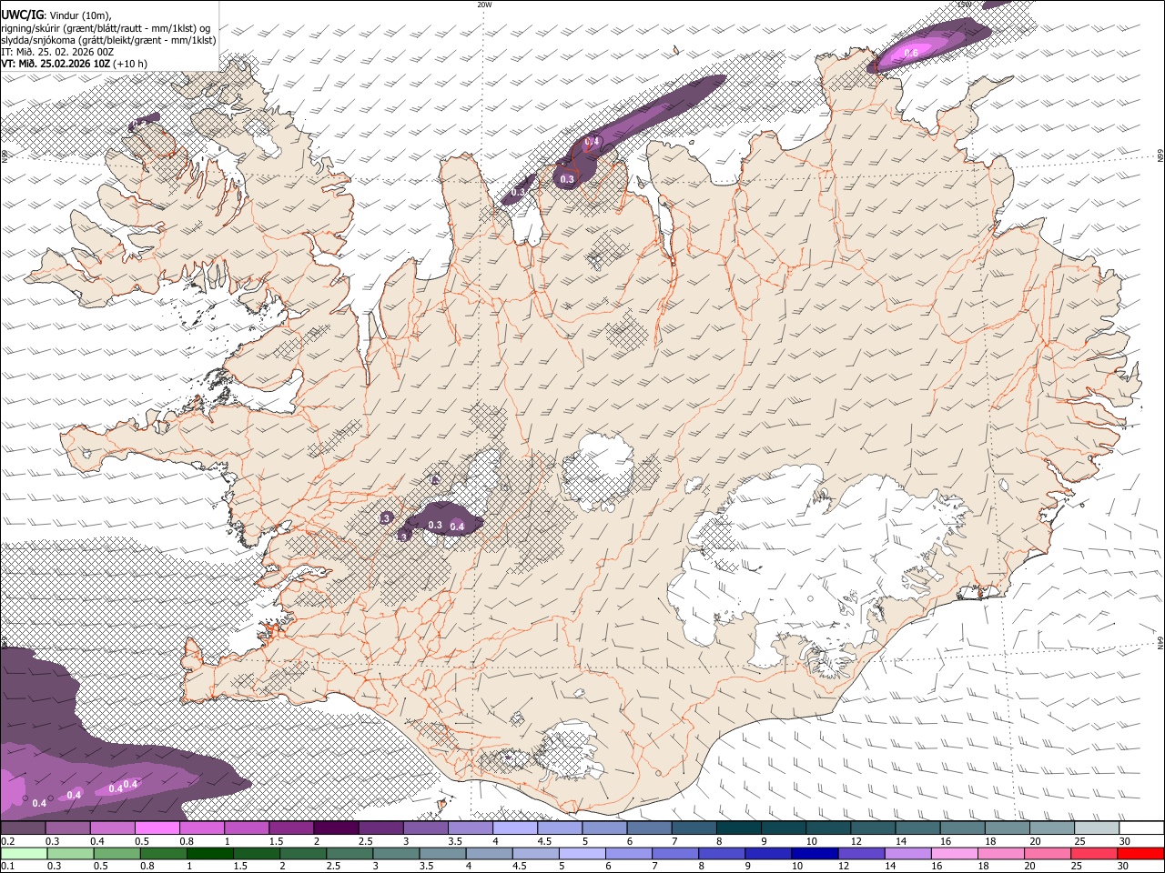Pick the light pink swatch after 16 in rain legend
Image resolution: width=1165 pixels, height=873 pixels.
pos(954,853)
